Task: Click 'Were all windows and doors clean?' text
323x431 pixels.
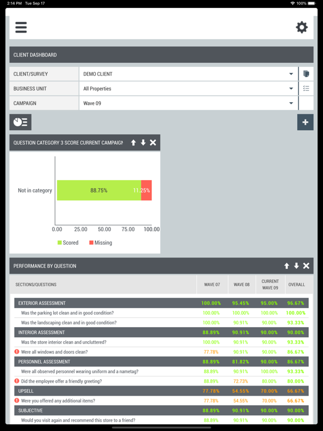Action: point(54,352)
